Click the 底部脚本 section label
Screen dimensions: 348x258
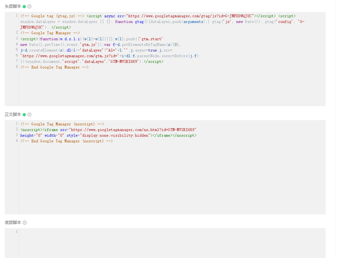pos(13,223)
